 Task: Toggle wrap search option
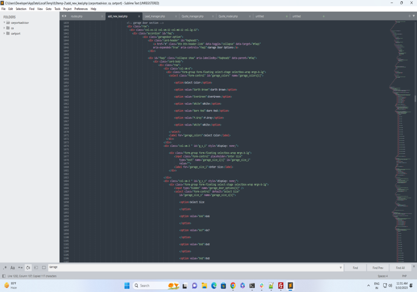click(x=28, y=267)
